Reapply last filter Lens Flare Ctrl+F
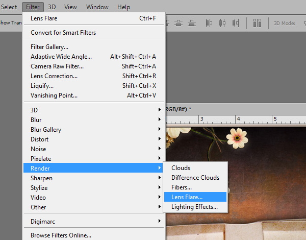This screenshot has width=306, height=240. (x=94, y=18)
